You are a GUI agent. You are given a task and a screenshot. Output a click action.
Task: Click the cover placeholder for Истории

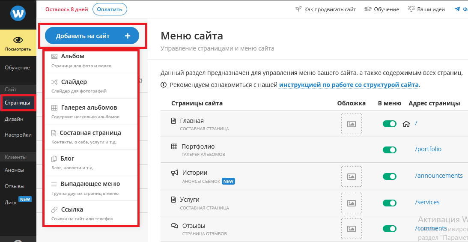pos(351,176)
